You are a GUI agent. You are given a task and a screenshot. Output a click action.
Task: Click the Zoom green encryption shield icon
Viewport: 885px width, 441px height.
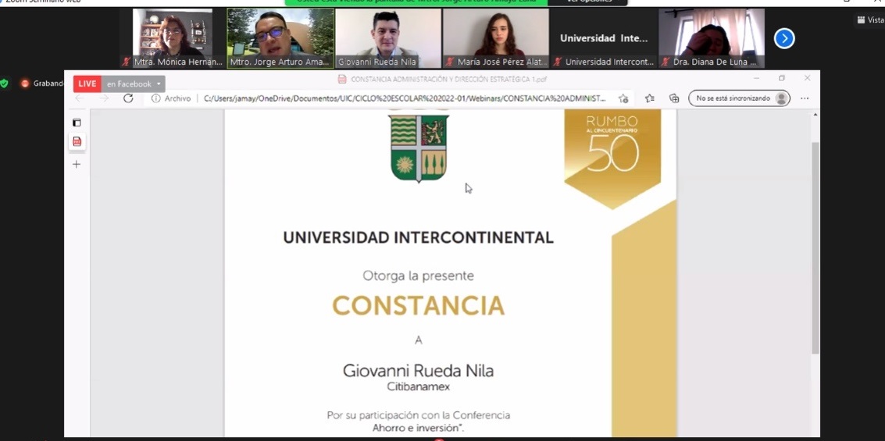[4, 84]
